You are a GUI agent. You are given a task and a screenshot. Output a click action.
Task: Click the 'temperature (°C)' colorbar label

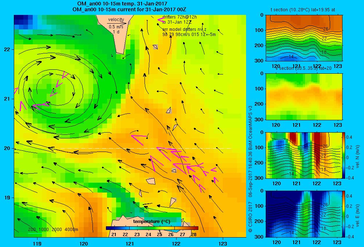pyautogui.click(x=151, y=222)
